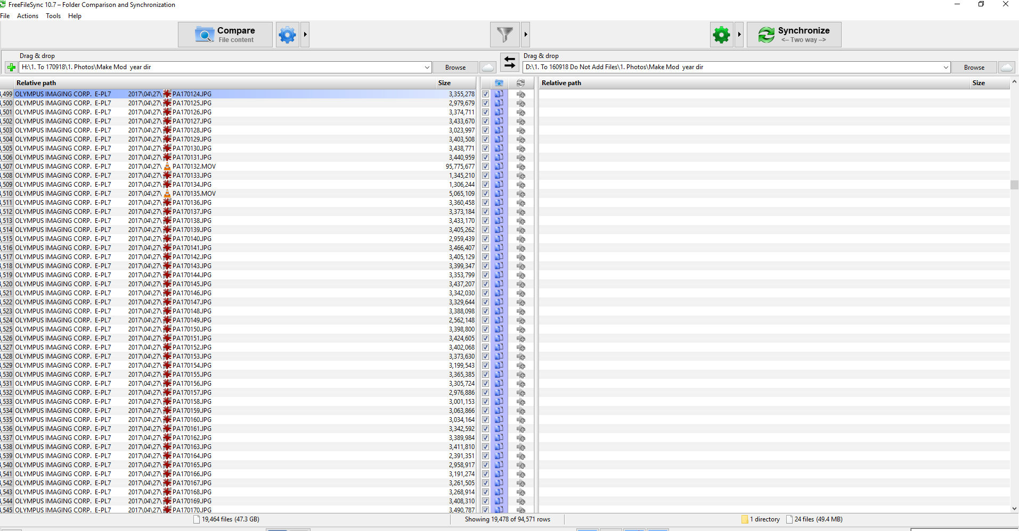Toggle checkbox for PA170163.JPG row
Viewport: 1019px width, 531px height.
[485, 447]
